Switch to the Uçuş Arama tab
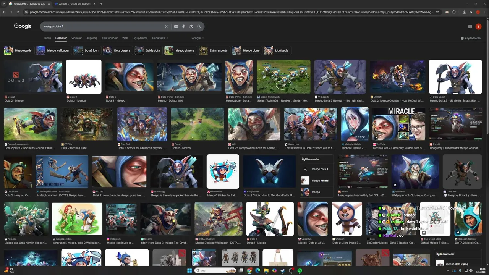Viewport: 489px width, 275px height. (x=140, y=38)
